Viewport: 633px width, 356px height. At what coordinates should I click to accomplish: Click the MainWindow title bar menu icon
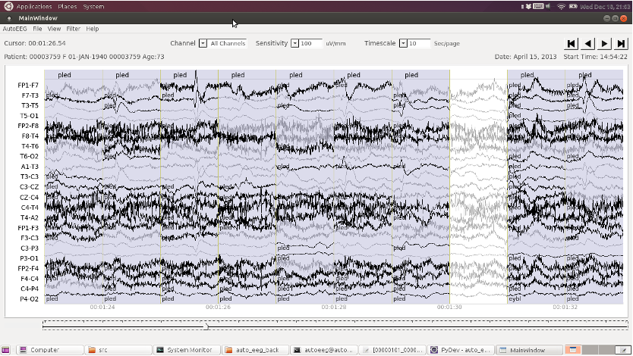pos(9,18)
